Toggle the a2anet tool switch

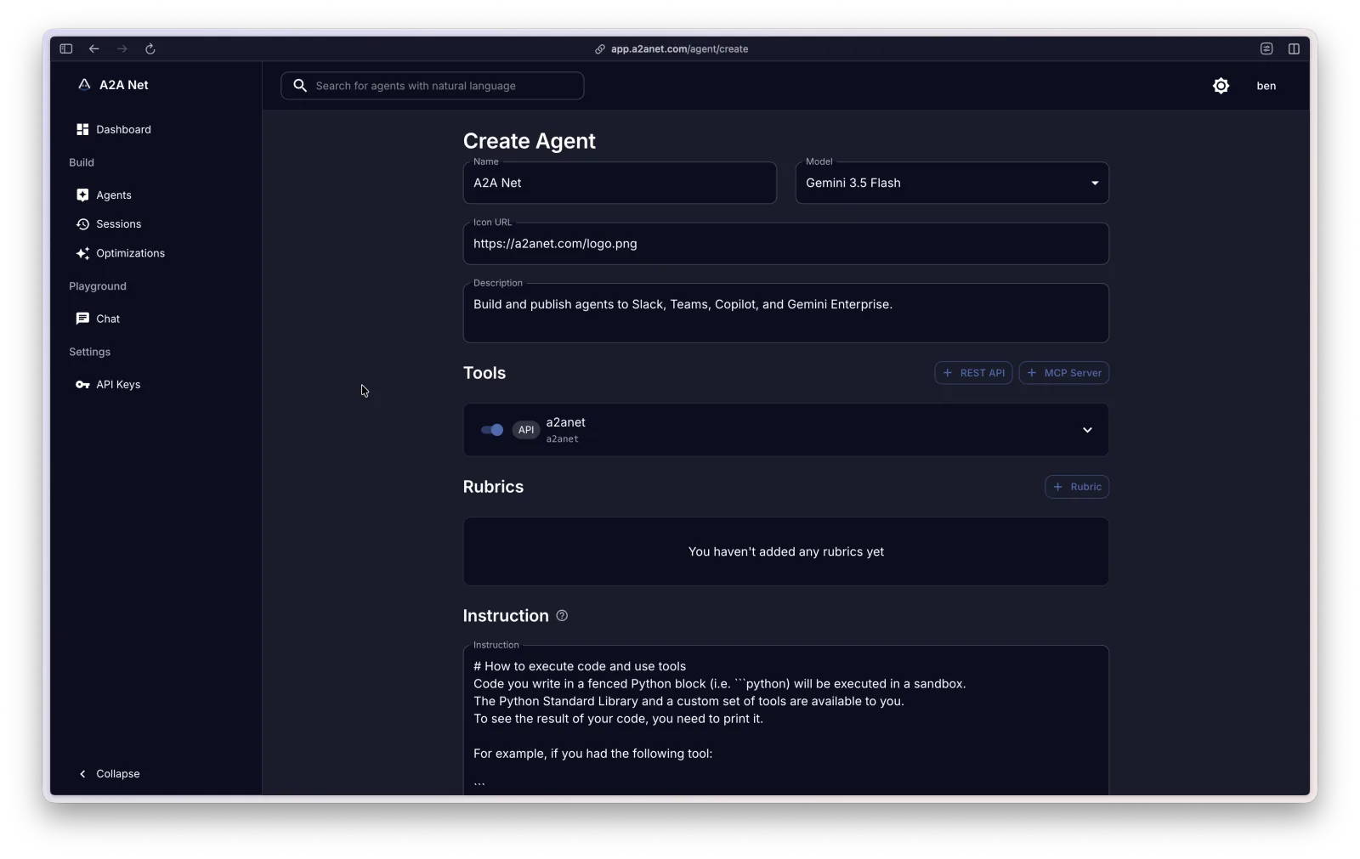pyautogui.click(x=492, y=430)
